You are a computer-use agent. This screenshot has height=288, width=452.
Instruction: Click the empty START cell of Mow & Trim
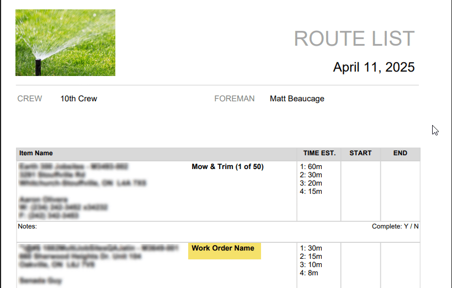point(360,191)
